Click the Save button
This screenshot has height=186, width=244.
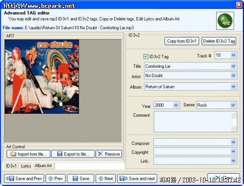coord(81,179)
